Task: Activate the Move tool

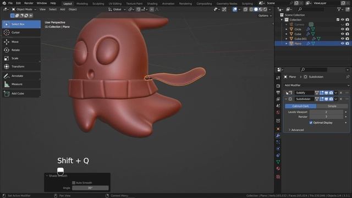Action: coord(21,42)
